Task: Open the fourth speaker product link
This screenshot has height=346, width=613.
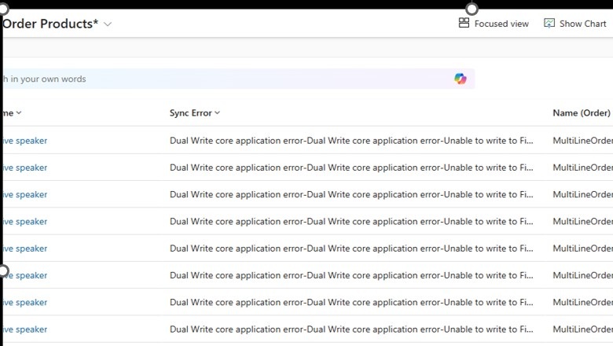Action: pos(25,222)
